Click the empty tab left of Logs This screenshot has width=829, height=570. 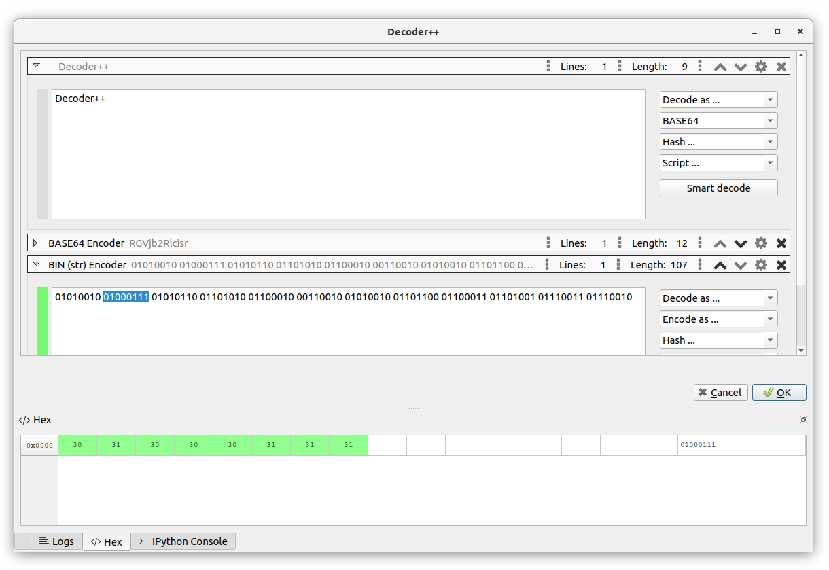pyautogui.click(x=22, y=541)
